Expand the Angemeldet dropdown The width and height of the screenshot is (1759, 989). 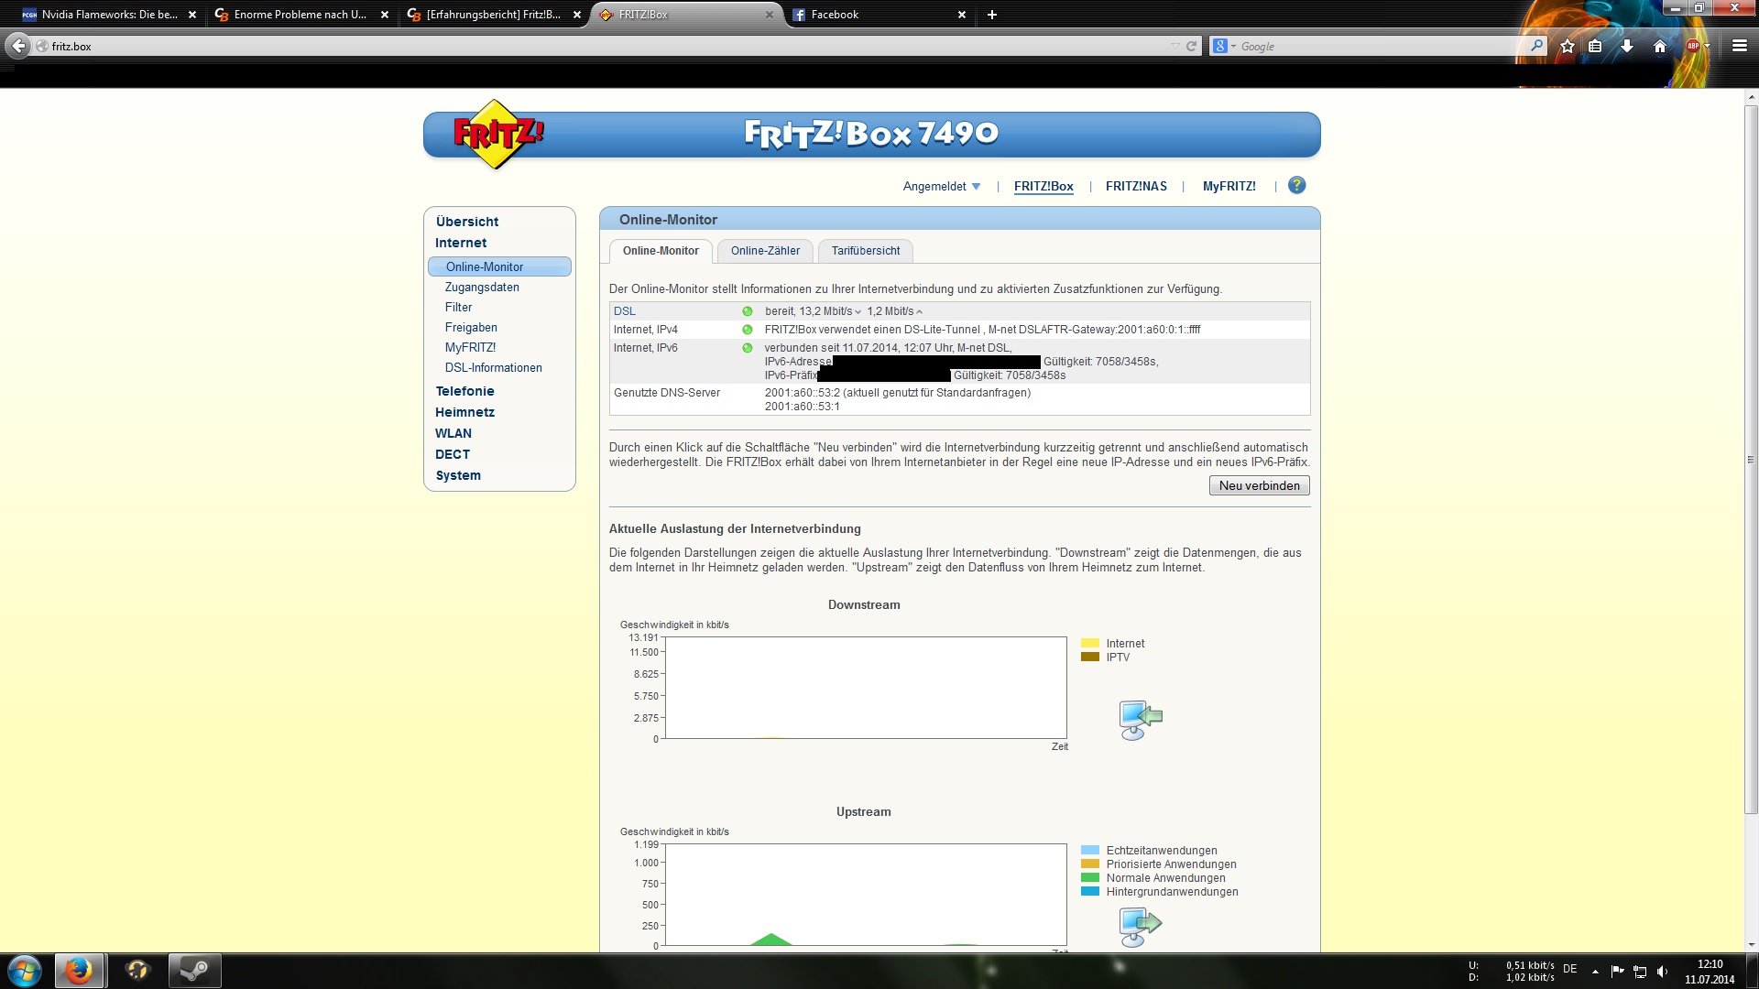click(x=941, y=187)
